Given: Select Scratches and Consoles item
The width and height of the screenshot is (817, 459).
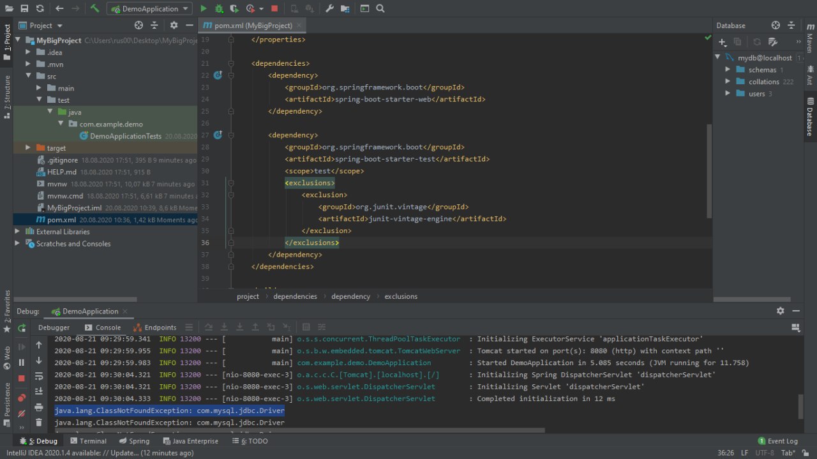Looking at the screenshot, I should click(x=73, y=244).
